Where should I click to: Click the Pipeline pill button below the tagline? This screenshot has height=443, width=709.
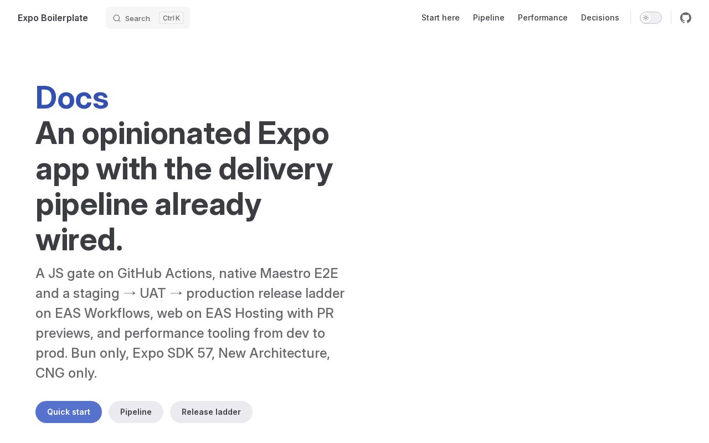coord(136,412)
